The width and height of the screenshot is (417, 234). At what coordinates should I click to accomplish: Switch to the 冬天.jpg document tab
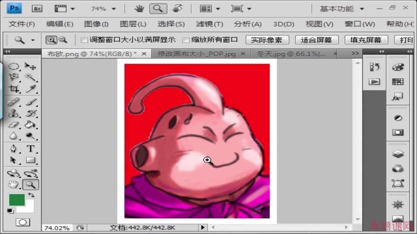[x=291, y=54]
